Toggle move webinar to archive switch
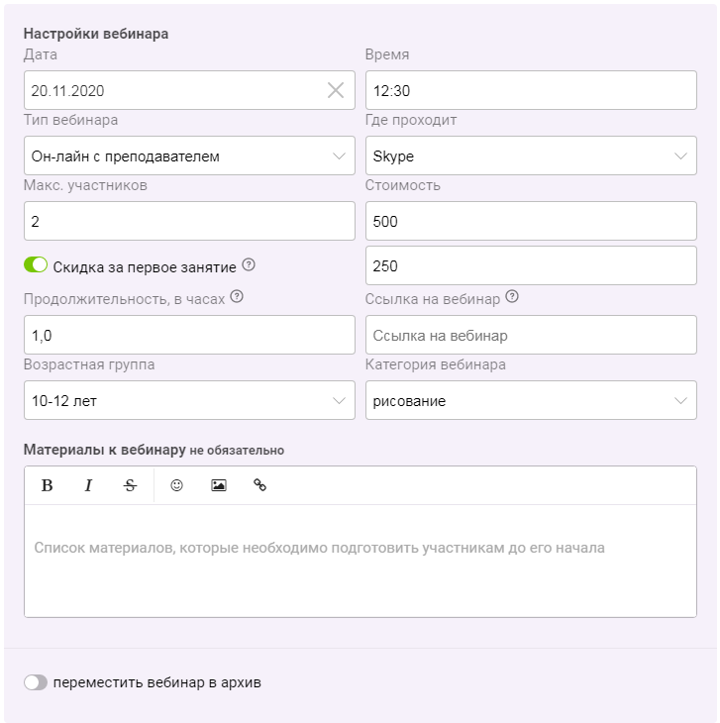This screenshot has height=723, width=720. 36,682
